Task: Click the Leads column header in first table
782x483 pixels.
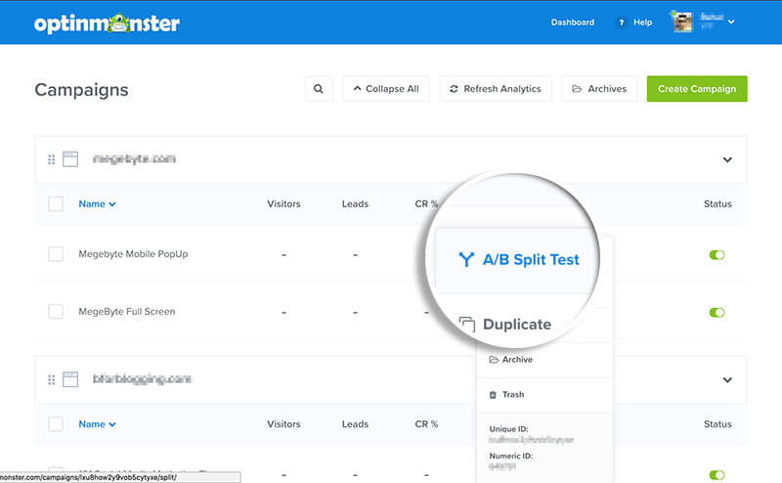Action: click(355, 204)
